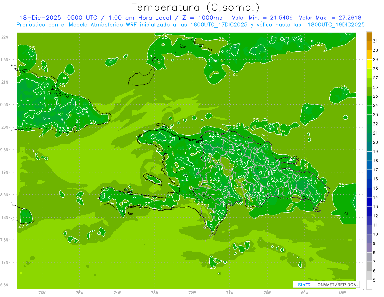Screen dimensions: 384x297
Task: Click the "70W" longitude axis label
Action: 267,293
